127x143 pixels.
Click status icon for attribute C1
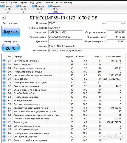click(x=4, y=119)
